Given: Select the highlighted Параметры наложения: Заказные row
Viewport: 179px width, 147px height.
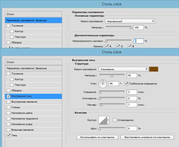Looking at the screenshot, I should [x=33, y=21].
